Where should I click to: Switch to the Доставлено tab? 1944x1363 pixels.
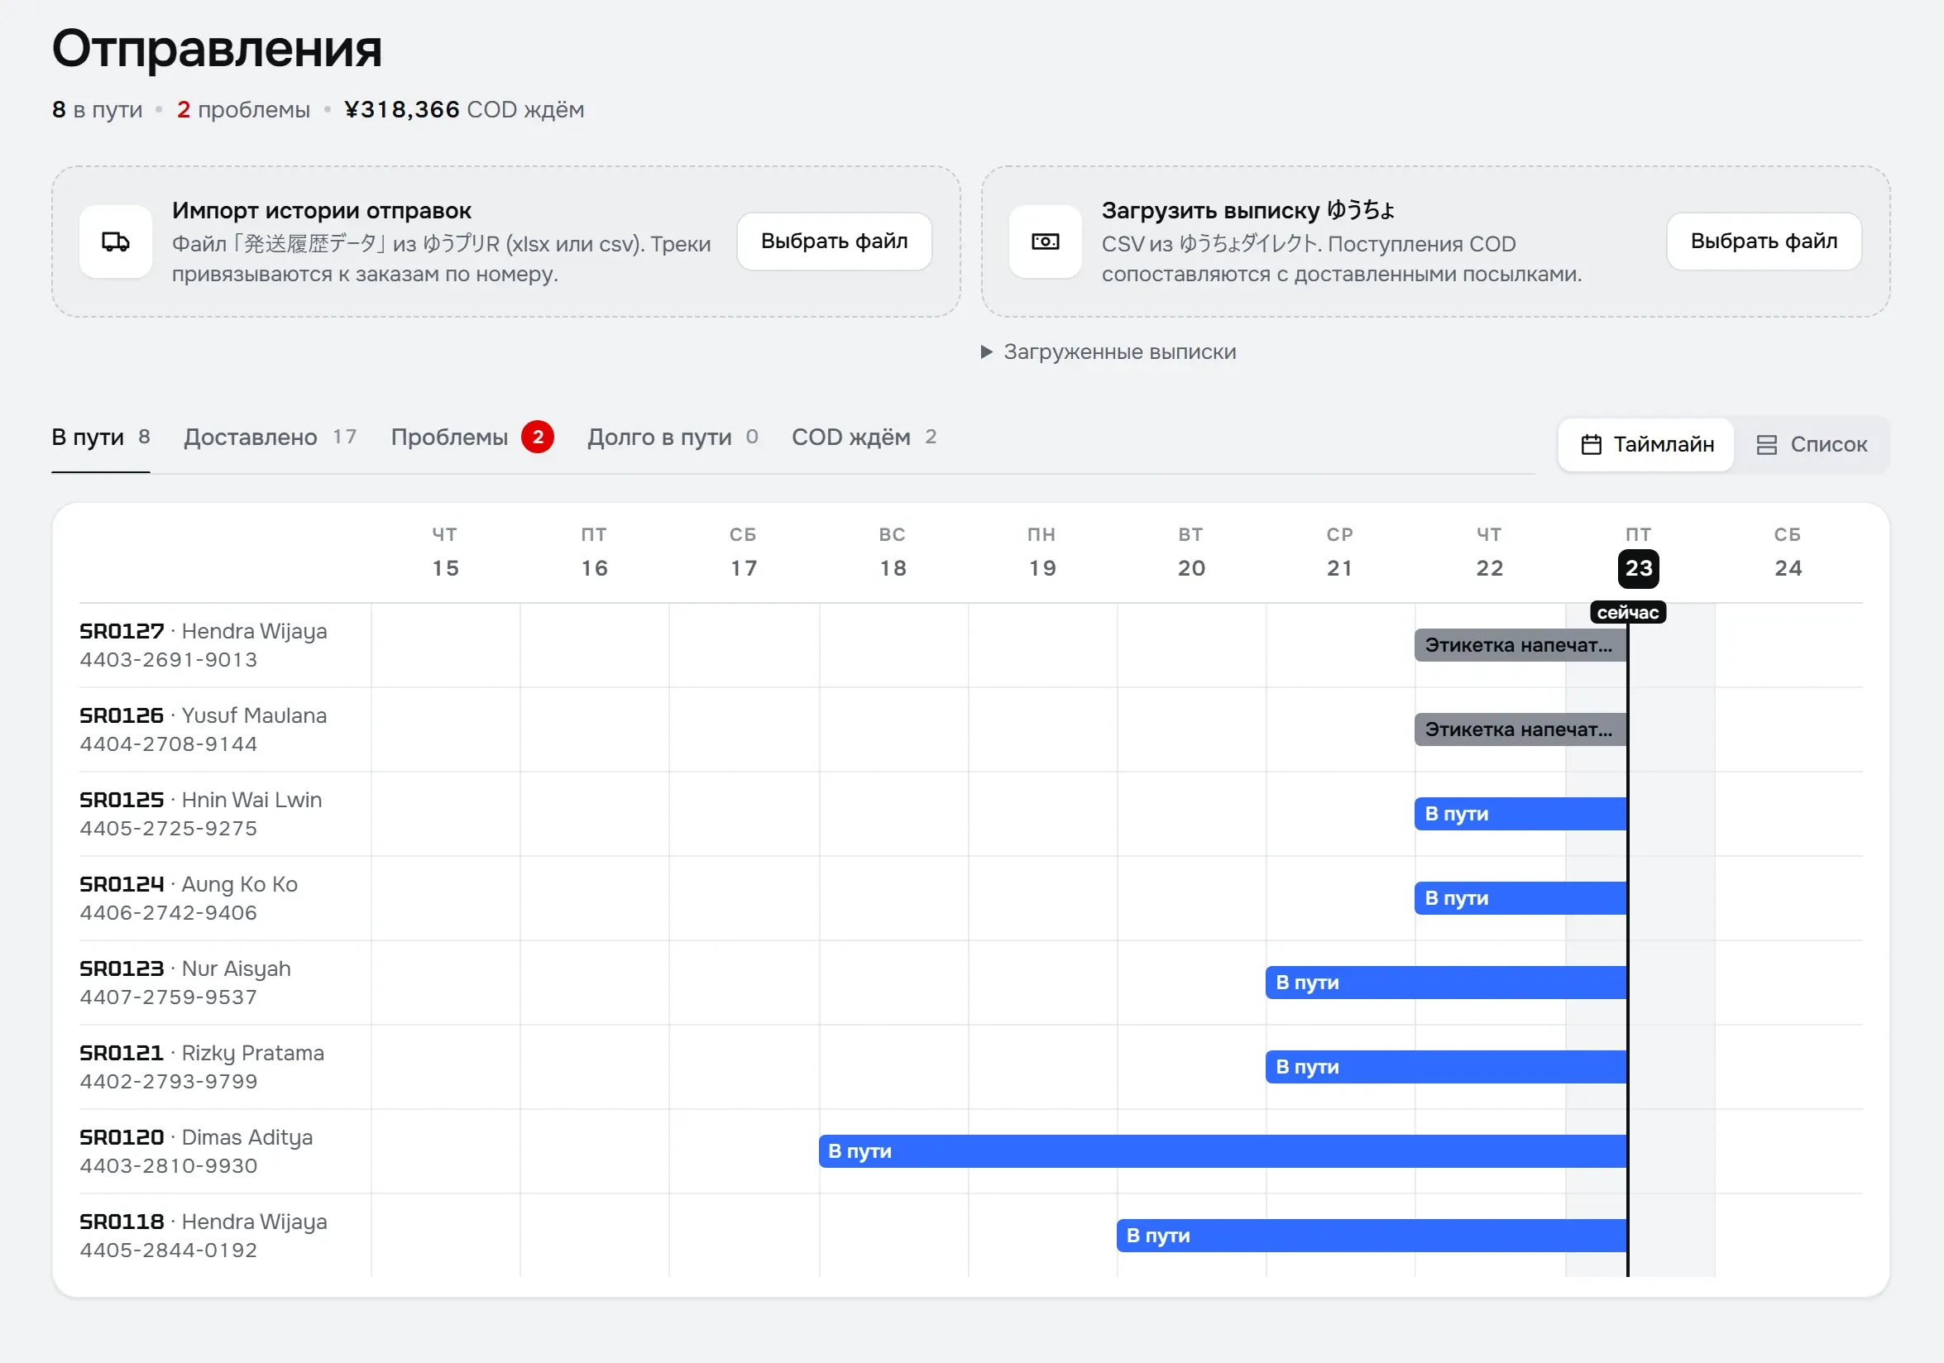(x=271, y=438)
